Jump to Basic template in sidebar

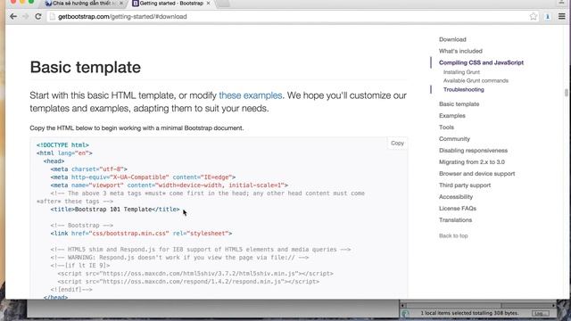coord(459,104)
